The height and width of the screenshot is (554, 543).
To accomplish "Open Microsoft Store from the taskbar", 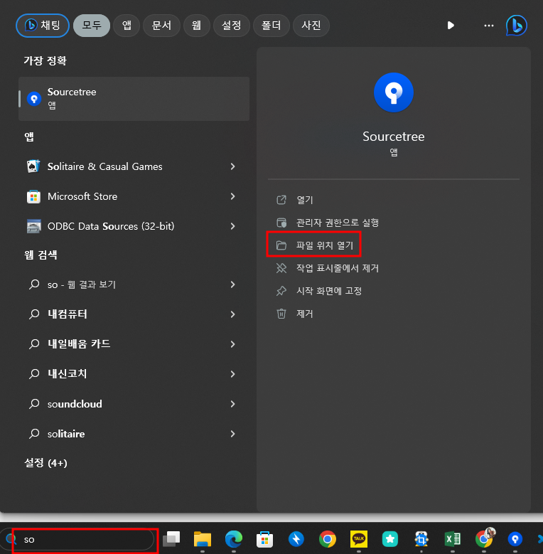I will tap(265, 539).
